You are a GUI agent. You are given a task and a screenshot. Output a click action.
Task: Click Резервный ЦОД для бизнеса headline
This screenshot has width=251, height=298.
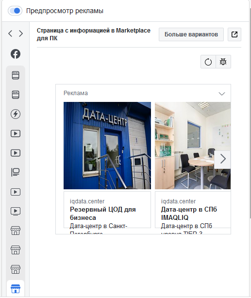[103, 214]
